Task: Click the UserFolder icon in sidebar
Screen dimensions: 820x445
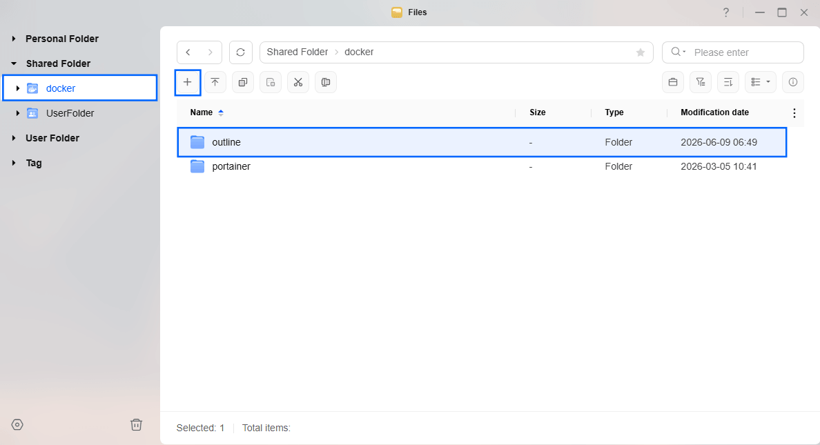Action: coord(32,113)
